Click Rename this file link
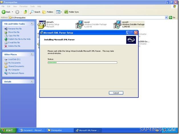 click(15, 29)
